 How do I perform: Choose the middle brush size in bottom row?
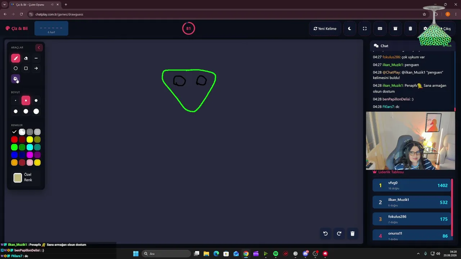[x=26, y=112]
